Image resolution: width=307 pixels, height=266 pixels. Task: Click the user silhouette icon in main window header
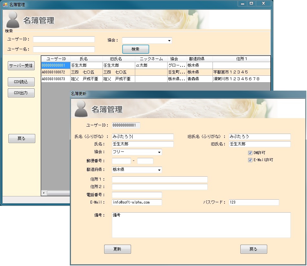tap(13, 20)
